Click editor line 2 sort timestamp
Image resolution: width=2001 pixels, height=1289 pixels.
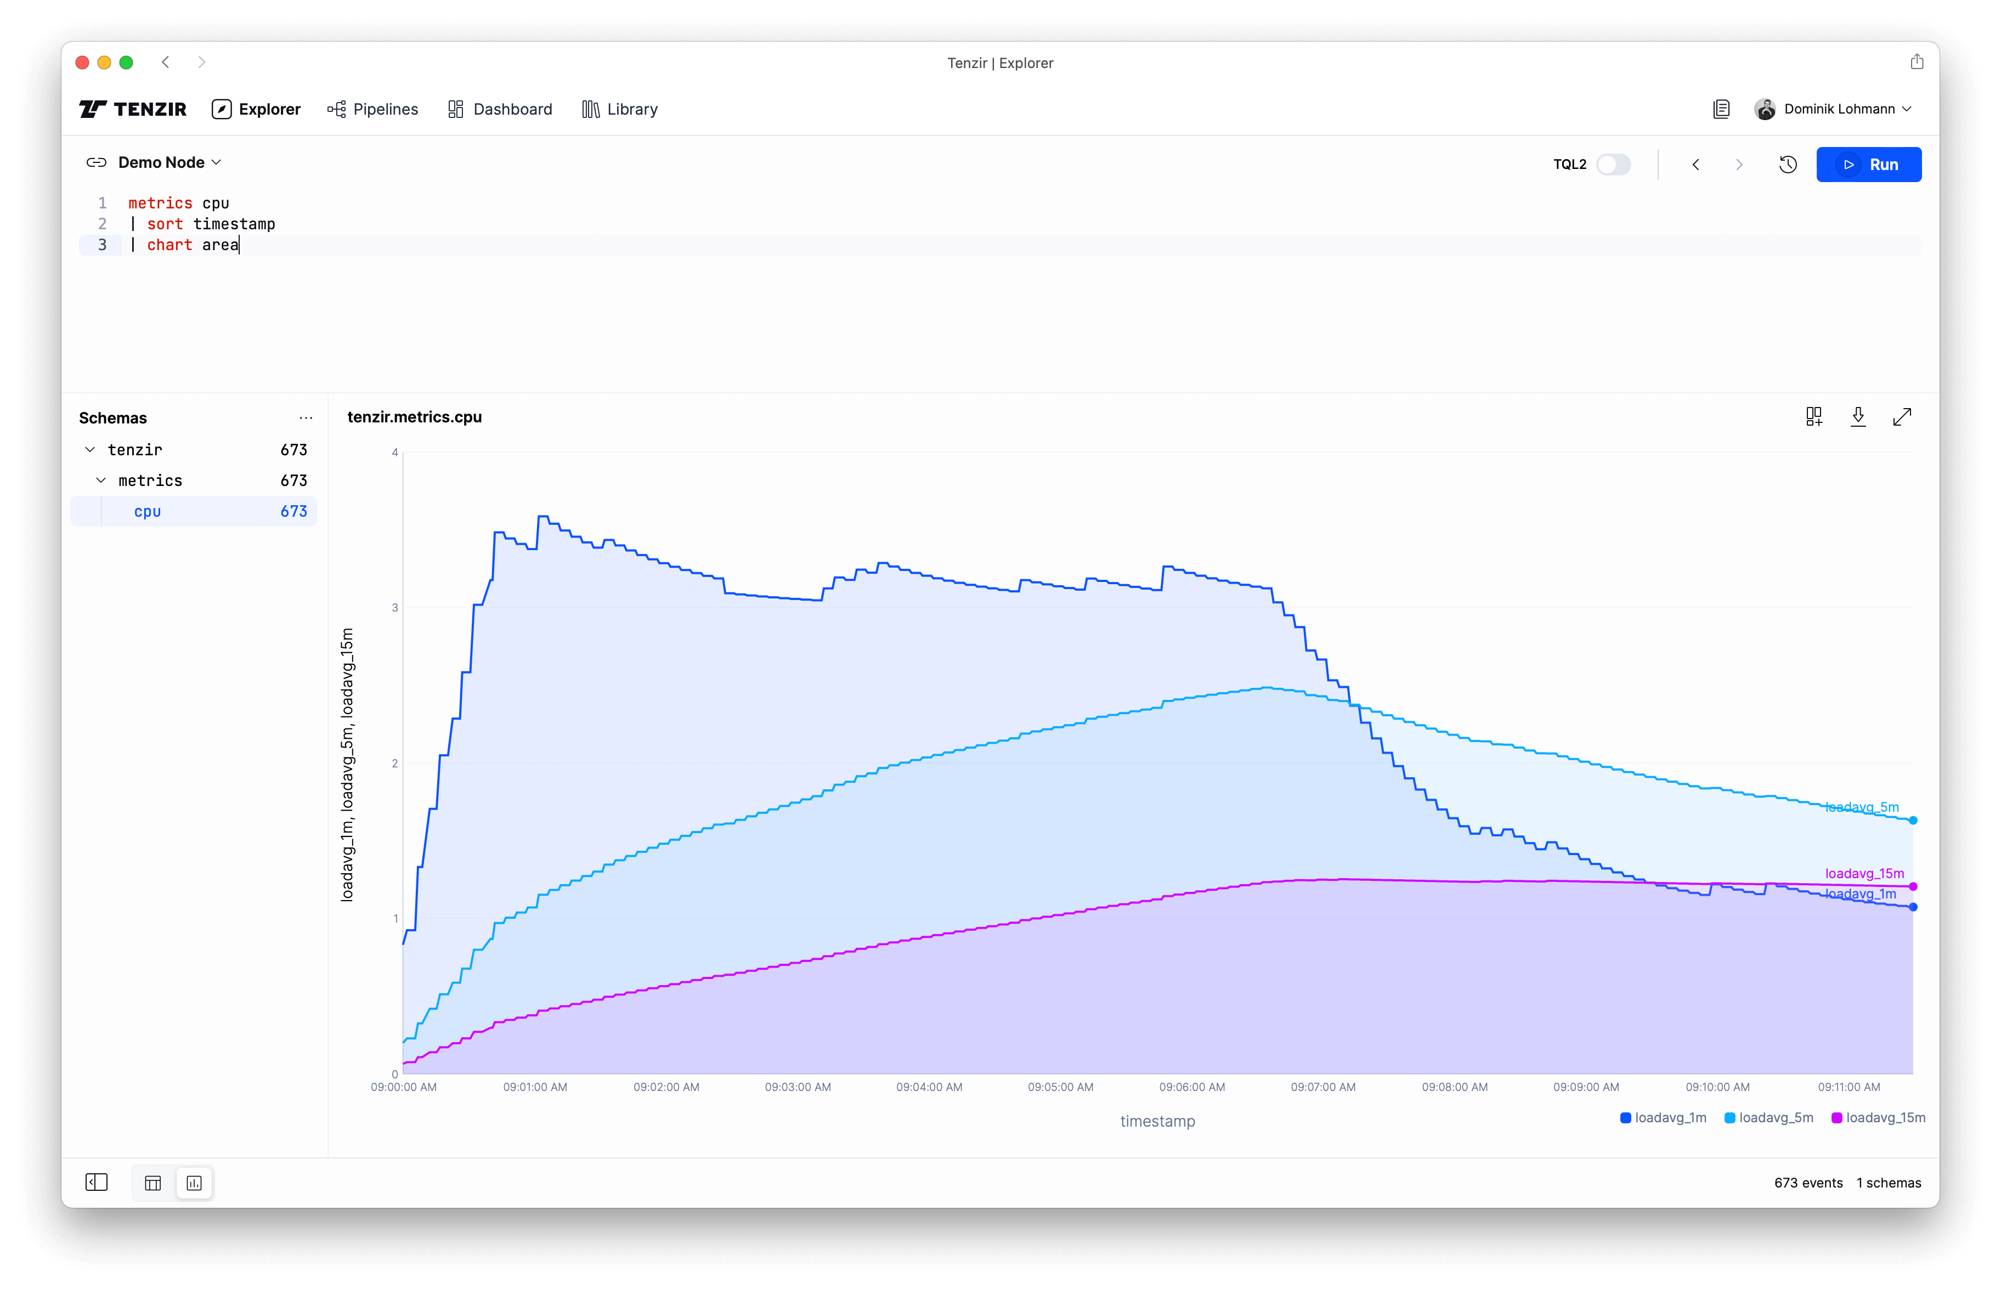click(x=202, y=223)
